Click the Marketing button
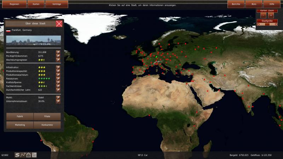Image resolution: width=283 pixels, height=159 pixels. [20, 125]
